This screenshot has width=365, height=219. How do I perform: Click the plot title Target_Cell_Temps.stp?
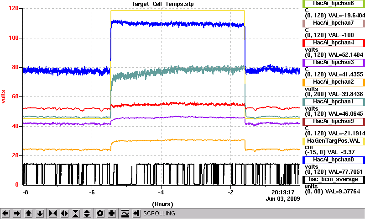coord(162,4)
